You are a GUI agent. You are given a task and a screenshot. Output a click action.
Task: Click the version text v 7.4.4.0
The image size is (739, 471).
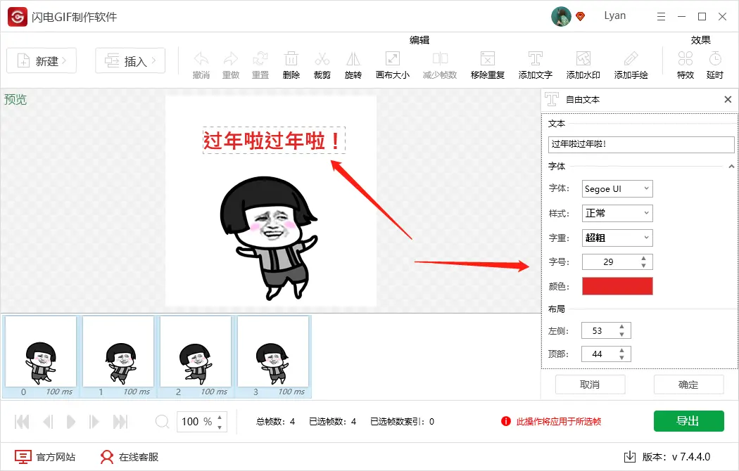tap(691, 457)
